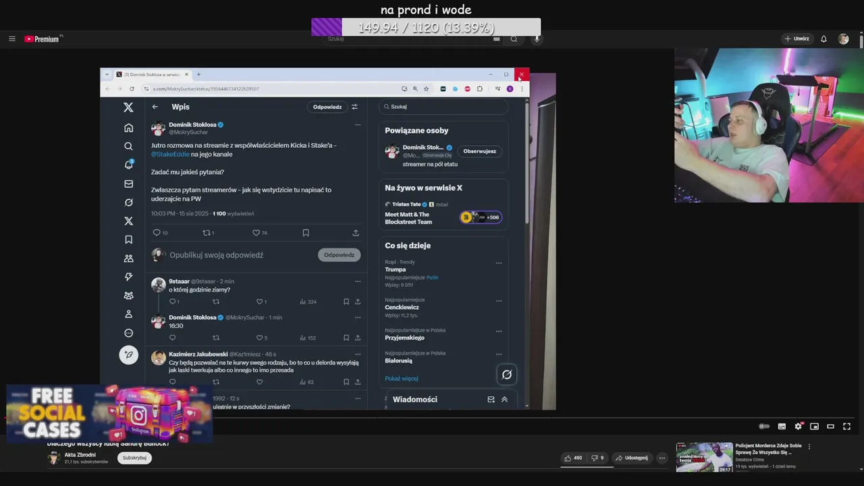Open X messages envelope icon in sidebar
Image resolution: width=864 pixels, height=486 pixels.
click(x=128, y=184)
